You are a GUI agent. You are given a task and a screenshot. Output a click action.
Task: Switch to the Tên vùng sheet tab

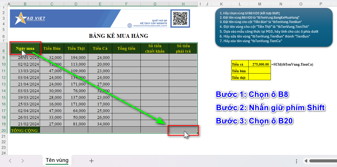pos(57,160)
